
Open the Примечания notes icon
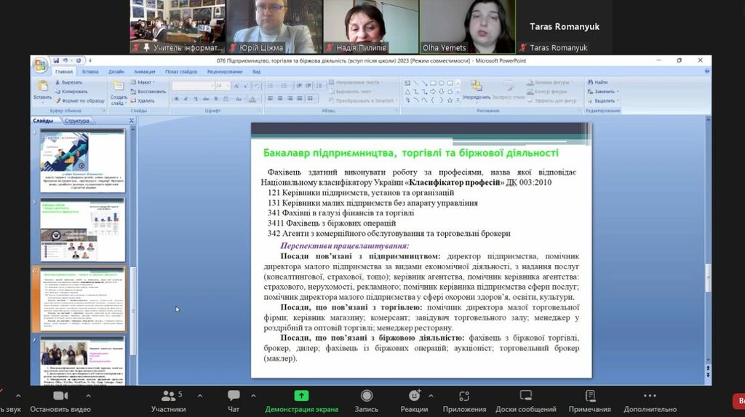coord(590,396)
